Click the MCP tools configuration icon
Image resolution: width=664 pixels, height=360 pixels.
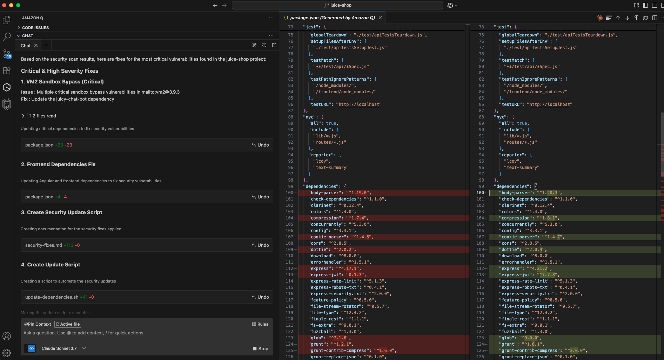point(254,45)
